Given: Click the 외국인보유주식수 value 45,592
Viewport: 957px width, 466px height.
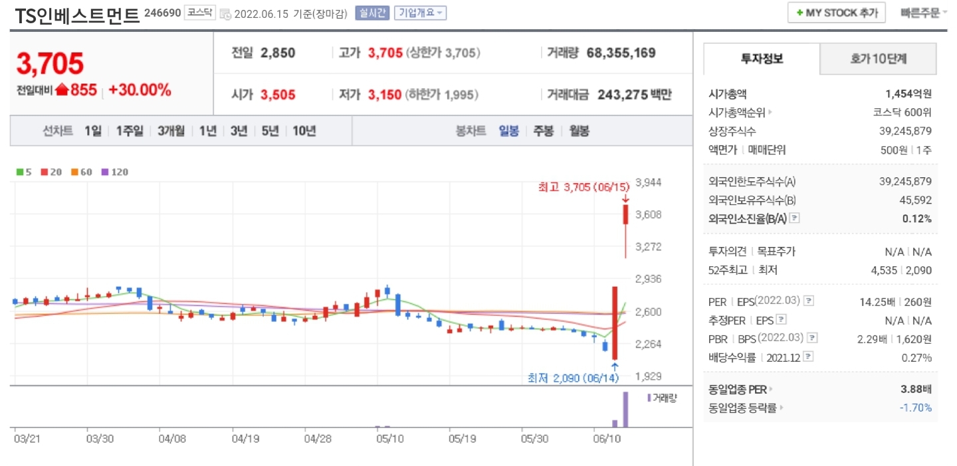Looking at the screenshot, I should pos(915,200).
